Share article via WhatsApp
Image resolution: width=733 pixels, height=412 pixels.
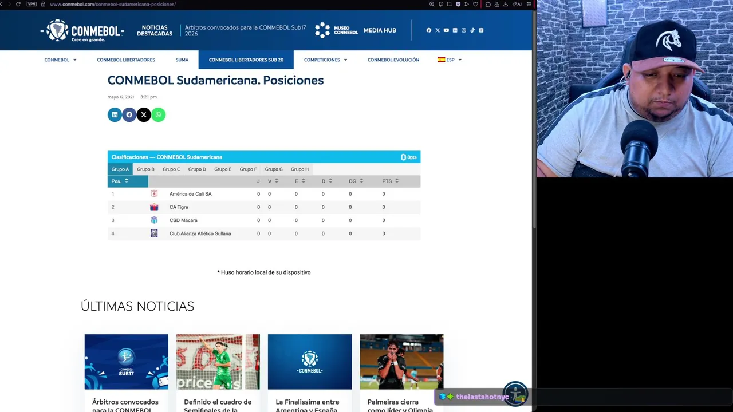[159, 115]
